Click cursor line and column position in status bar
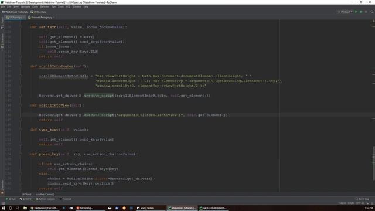Screen dimensions: 375x211 [342, 203]
